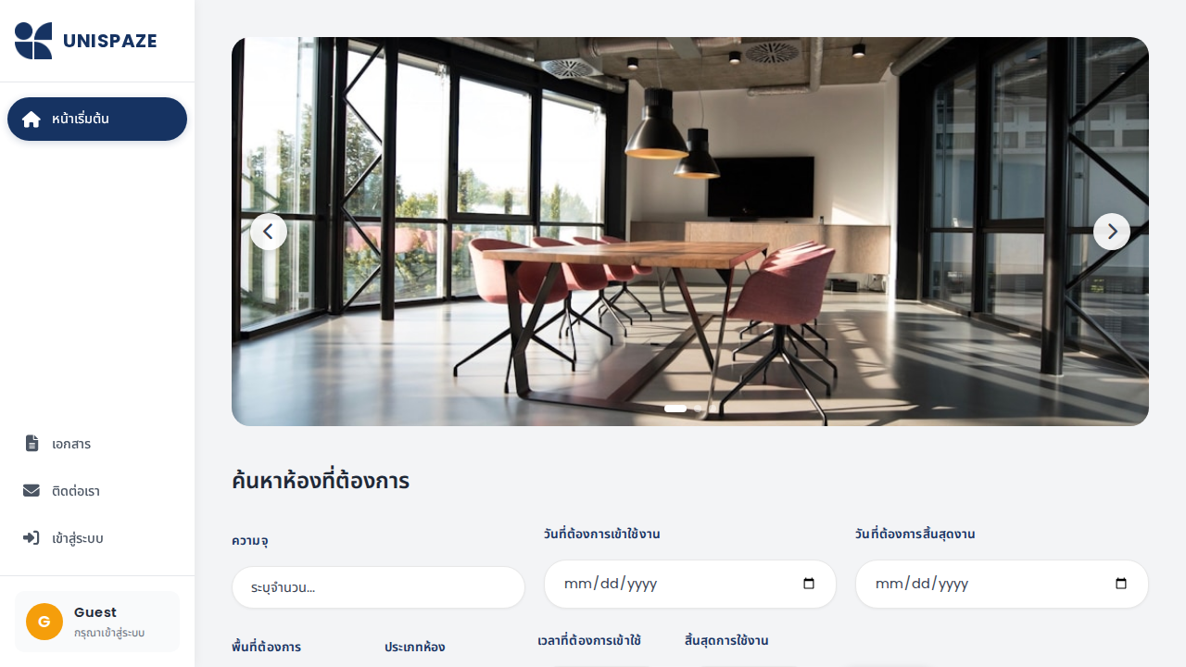Open calendar picker for start date
The width and height of the screenshot is (1186, 667).
pos(809,585)
